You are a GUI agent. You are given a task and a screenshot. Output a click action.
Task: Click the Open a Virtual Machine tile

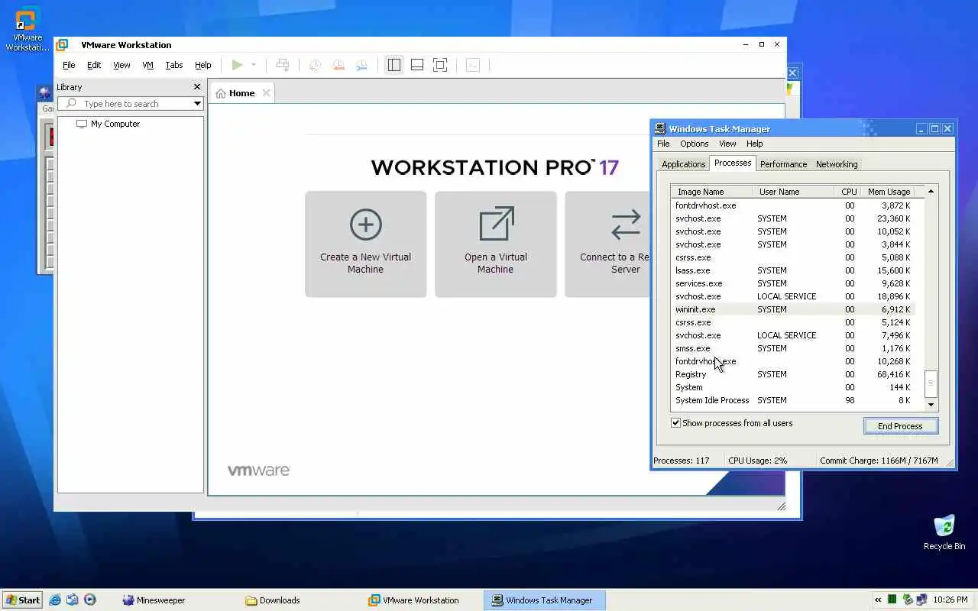point(496,244)
